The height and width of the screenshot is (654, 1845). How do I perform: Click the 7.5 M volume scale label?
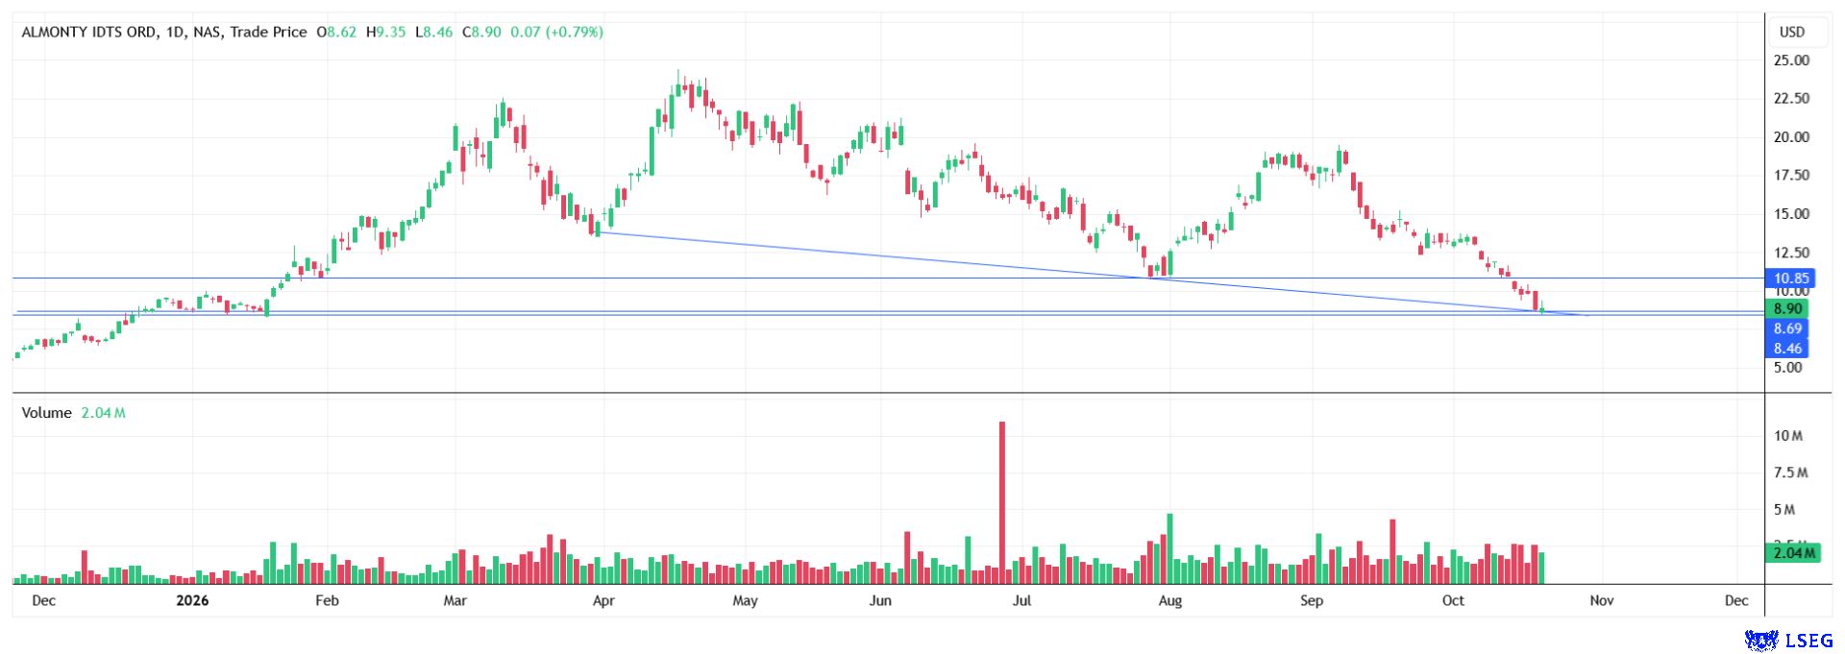[x=1791, y=472]
